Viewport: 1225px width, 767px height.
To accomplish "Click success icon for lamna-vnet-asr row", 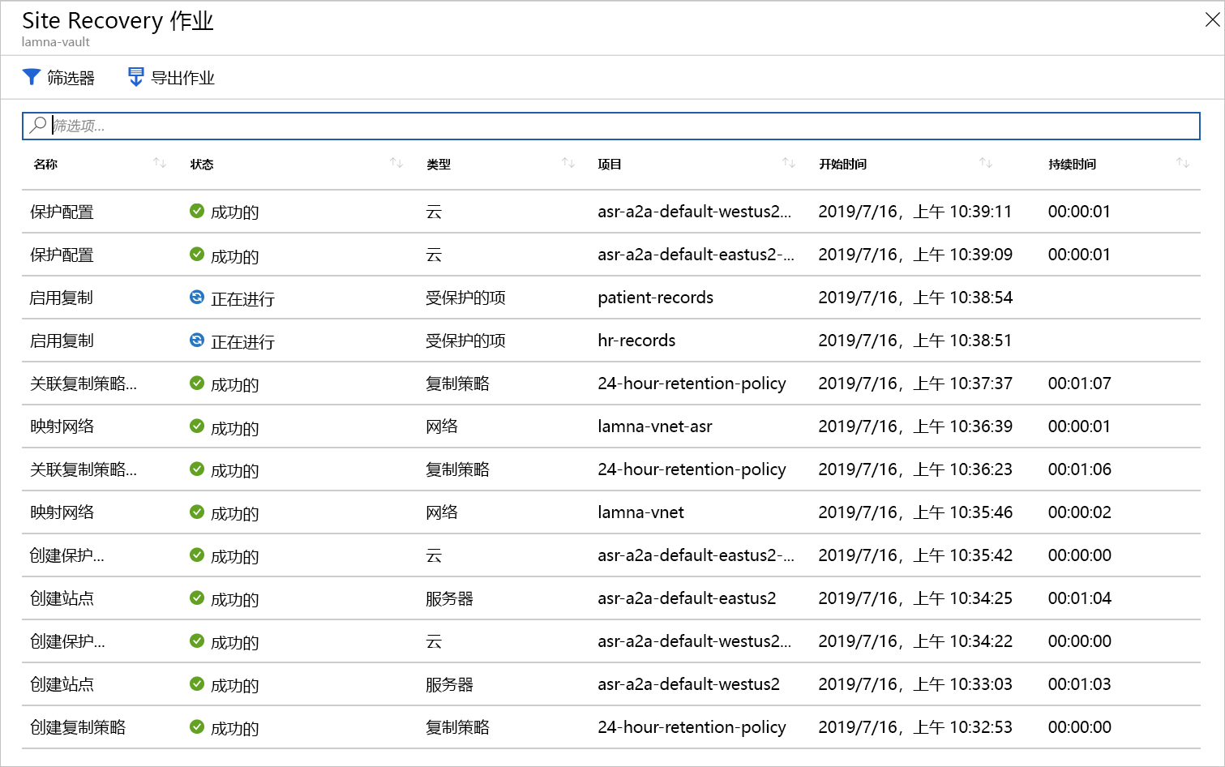I will point(197,426).
